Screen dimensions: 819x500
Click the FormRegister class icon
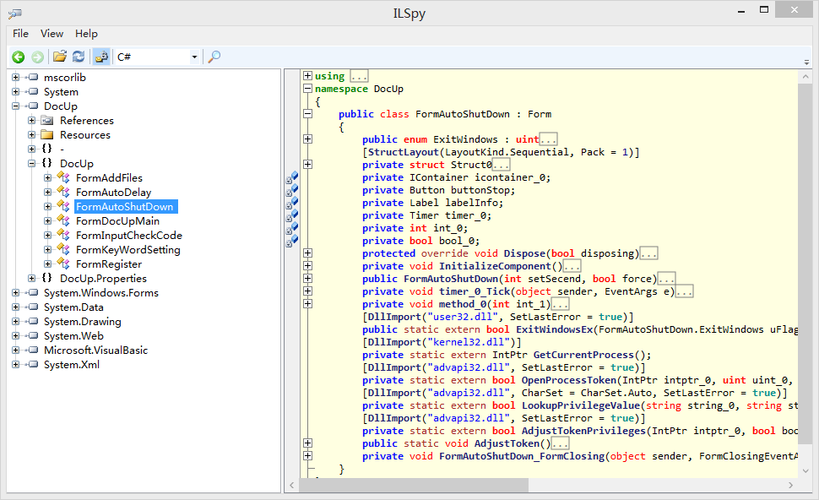pyautogui.click(x=63, y=264)
